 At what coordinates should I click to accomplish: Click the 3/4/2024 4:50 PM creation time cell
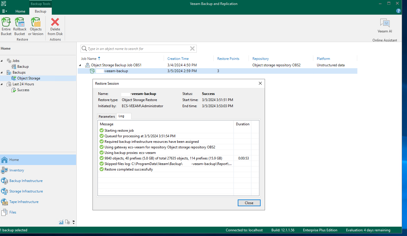coord(182,65)
